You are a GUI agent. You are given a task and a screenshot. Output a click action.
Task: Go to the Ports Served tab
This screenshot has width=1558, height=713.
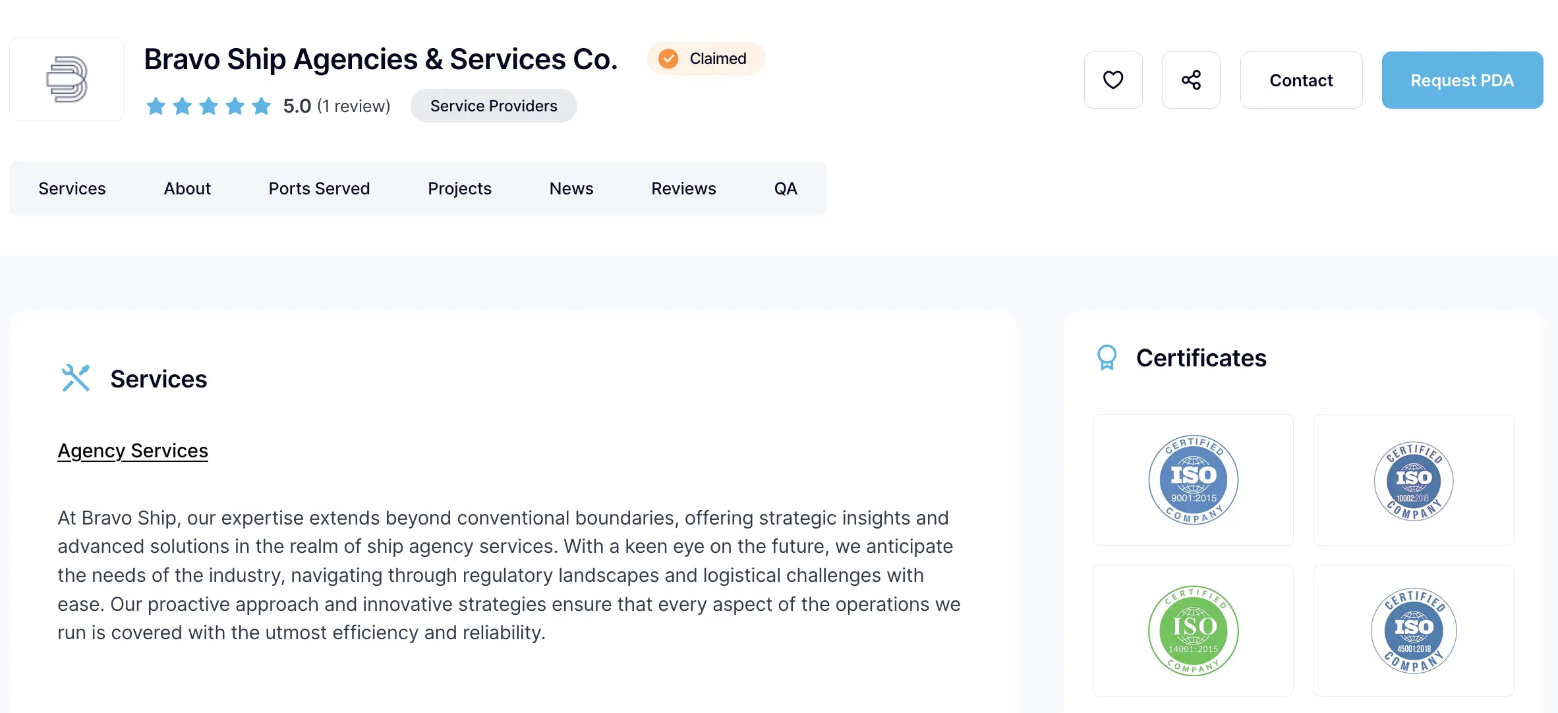pyautogui.click(x=319, y=188)
